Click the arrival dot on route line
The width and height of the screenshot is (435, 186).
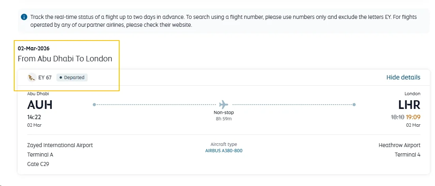[354, 105]
